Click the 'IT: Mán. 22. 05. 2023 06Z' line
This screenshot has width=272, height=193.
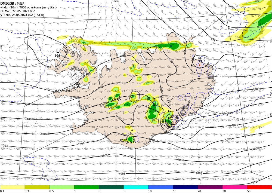(x=18, y=11)
